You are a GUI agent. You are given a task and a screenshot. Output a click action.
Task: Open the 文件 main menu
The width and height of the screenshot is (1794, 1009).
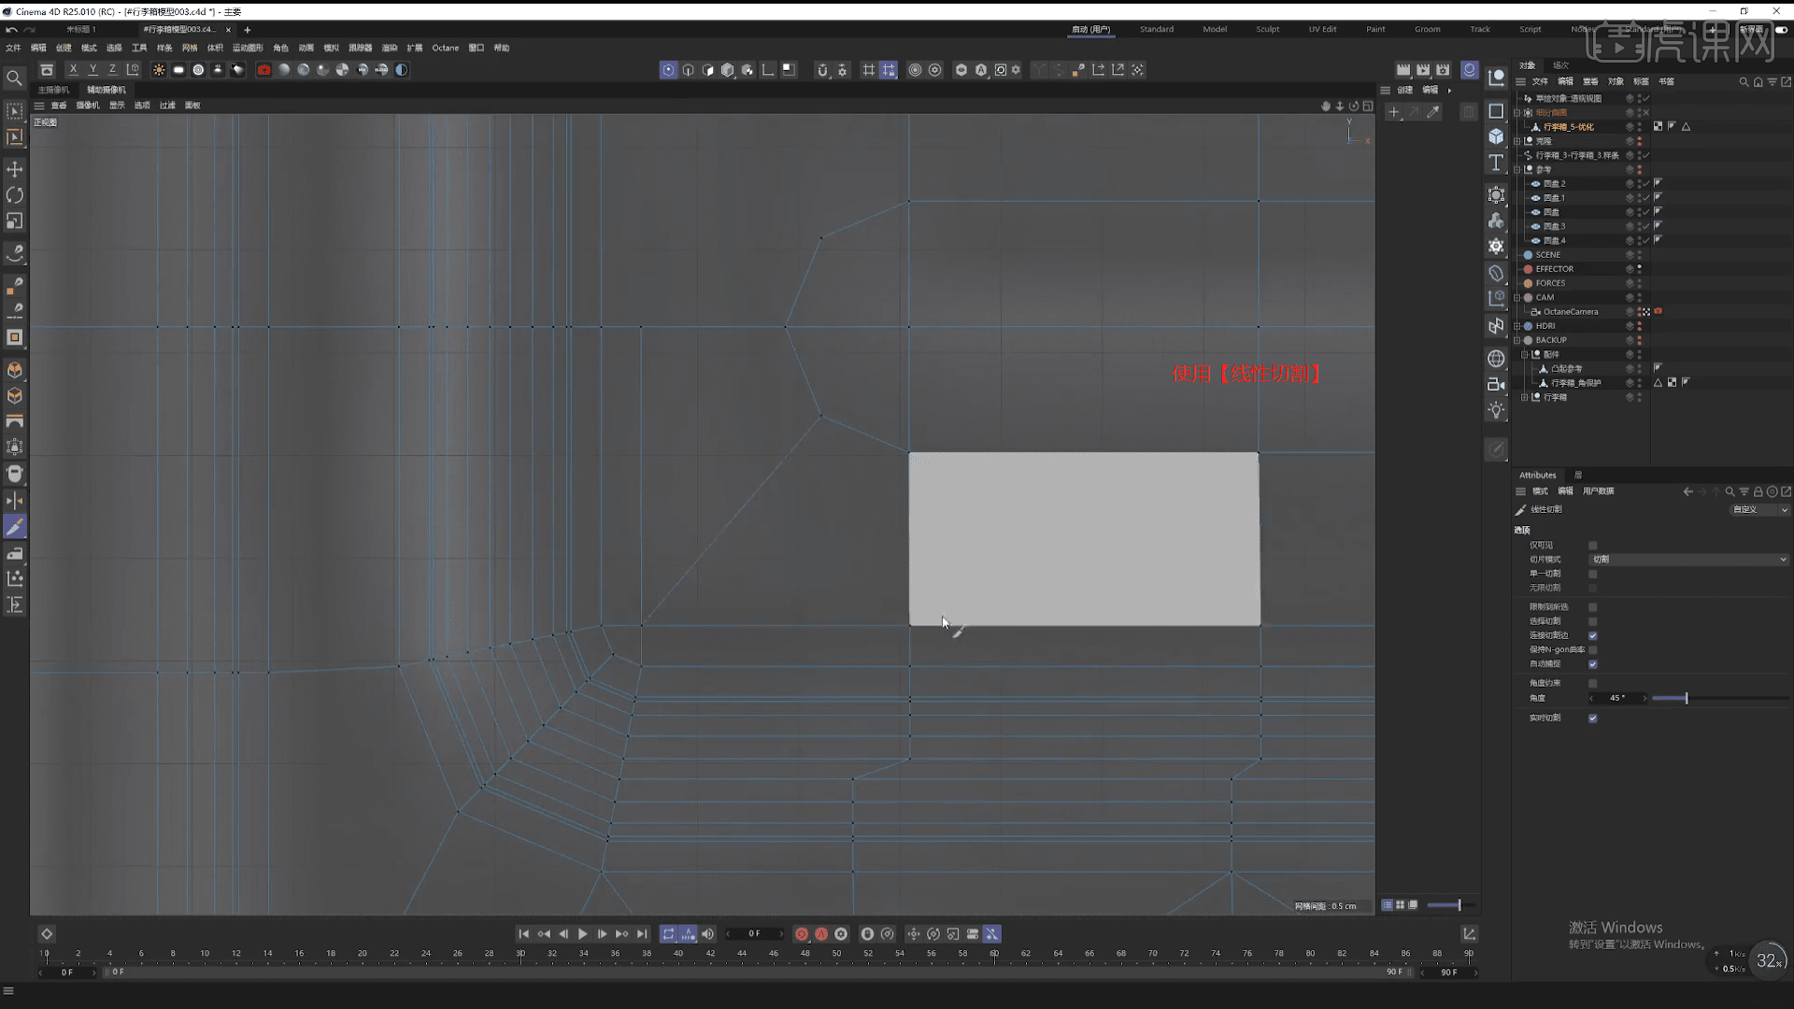[x=13, y=48]
